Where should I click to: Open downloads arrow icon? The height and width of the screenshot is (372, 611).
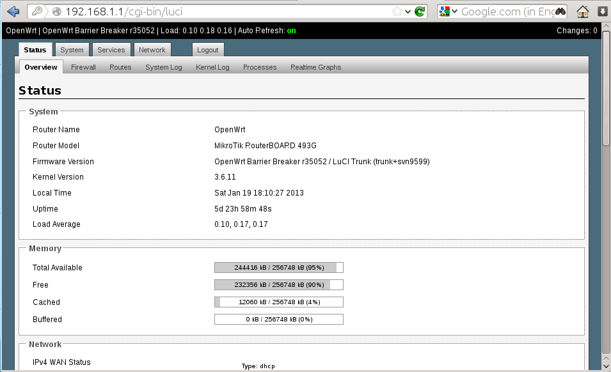[603, 12]
